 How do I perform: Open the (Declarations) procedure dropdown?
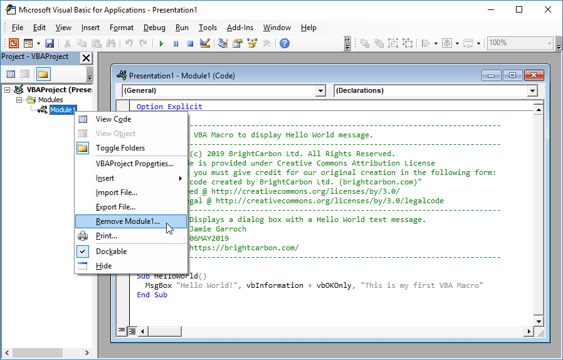(532, 91)
